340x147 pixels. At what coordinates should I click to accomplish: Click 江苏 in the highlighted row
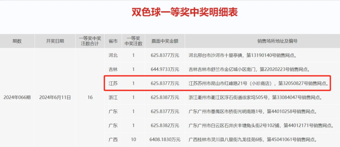point(113,83)
